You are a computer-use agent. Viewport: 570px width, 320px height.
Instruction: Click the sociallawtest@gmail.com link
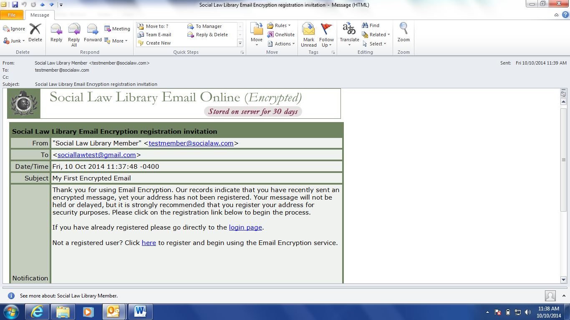97,155
